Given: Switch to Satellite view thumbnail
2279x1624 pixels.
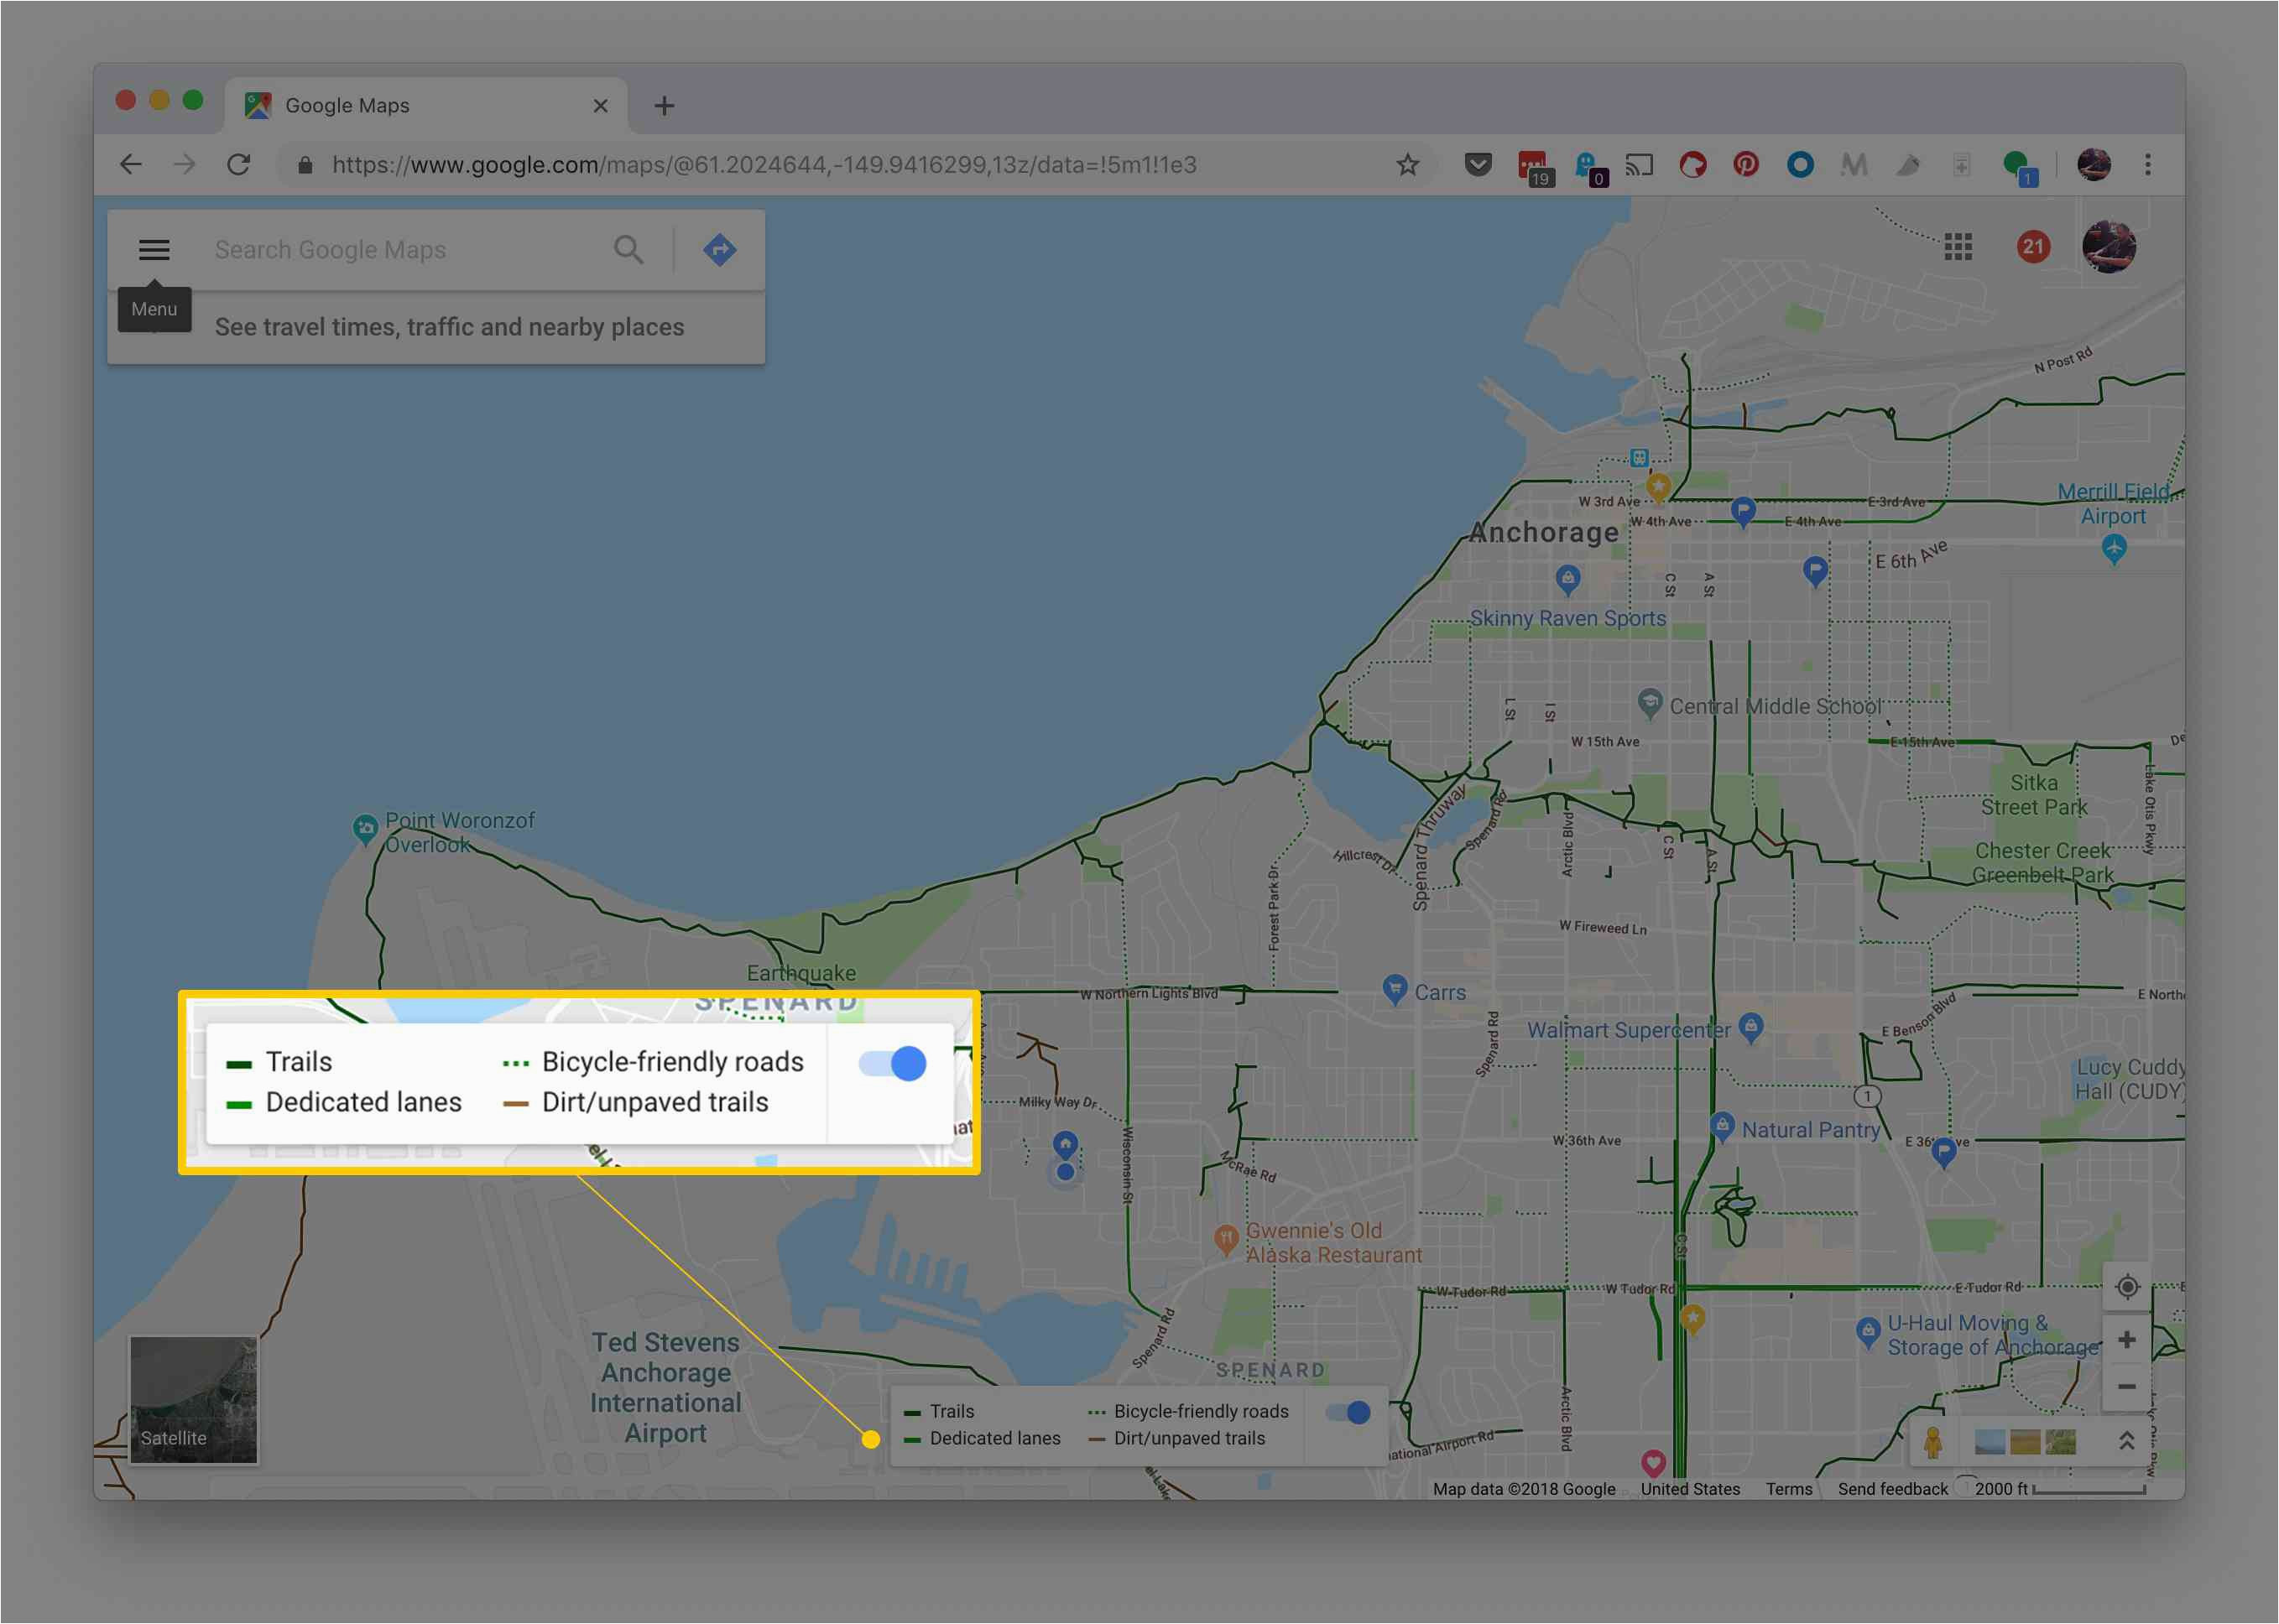Looking at the screenshot, I should [193, 1400].
